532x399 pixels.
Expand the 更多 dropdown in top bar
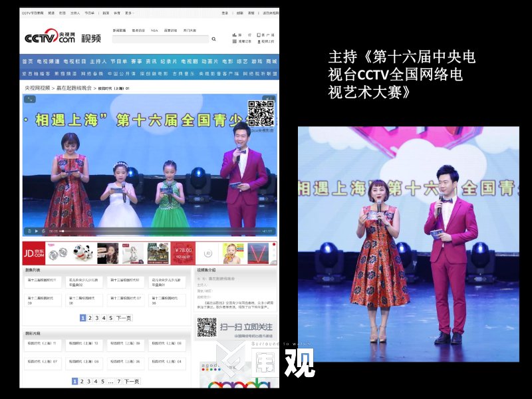[129, 13]
